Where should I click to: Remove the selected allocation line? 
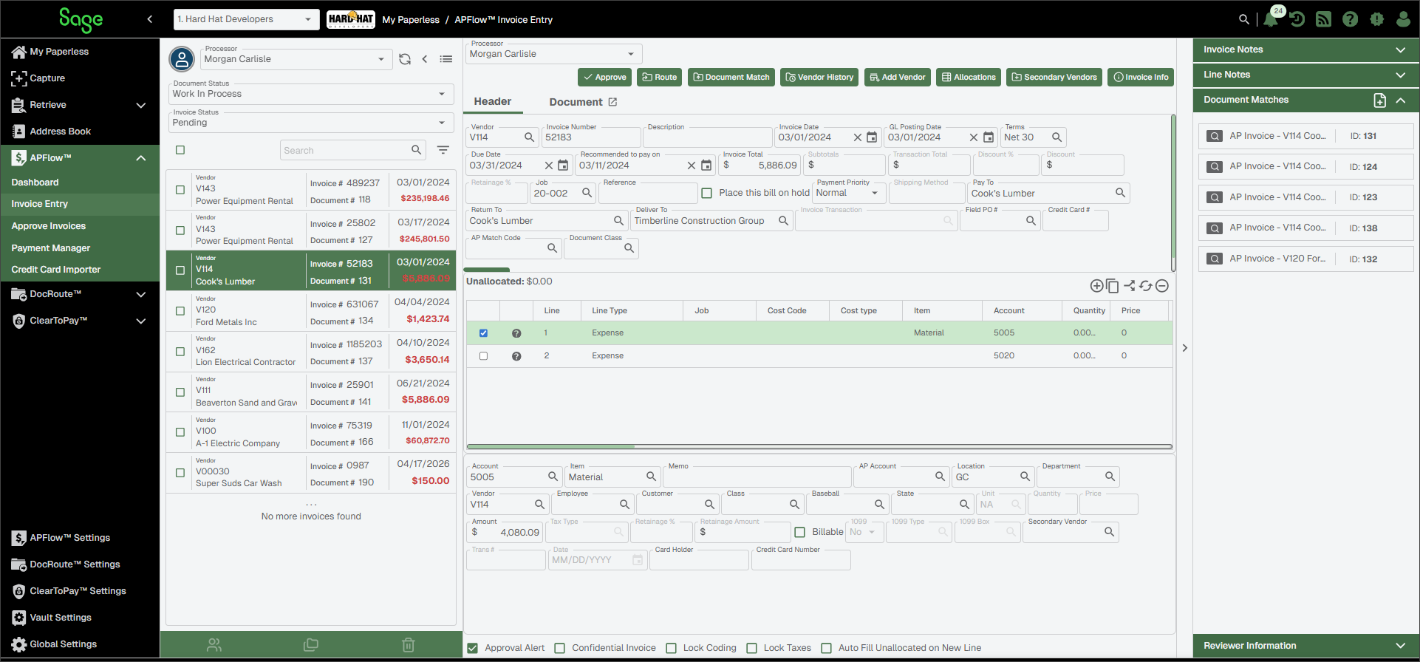(1162, 286)
